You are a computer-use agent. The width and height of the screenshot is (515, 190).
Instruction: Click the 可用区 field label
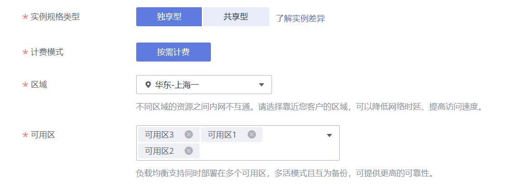(43, 134)
